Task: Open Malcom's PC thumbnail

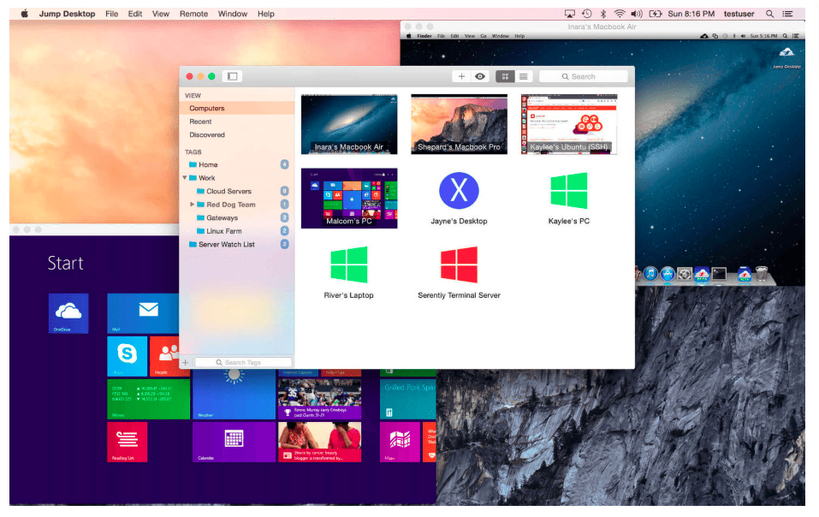Action: tap(349, 198)
